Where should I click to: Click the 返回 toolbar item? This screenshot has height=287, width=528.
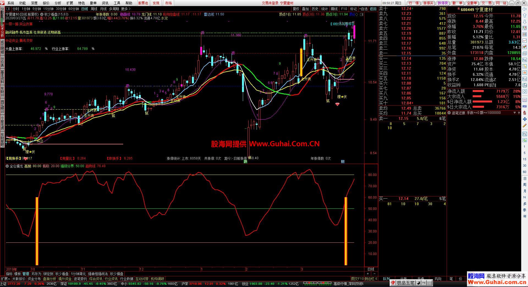pos(373,9)
